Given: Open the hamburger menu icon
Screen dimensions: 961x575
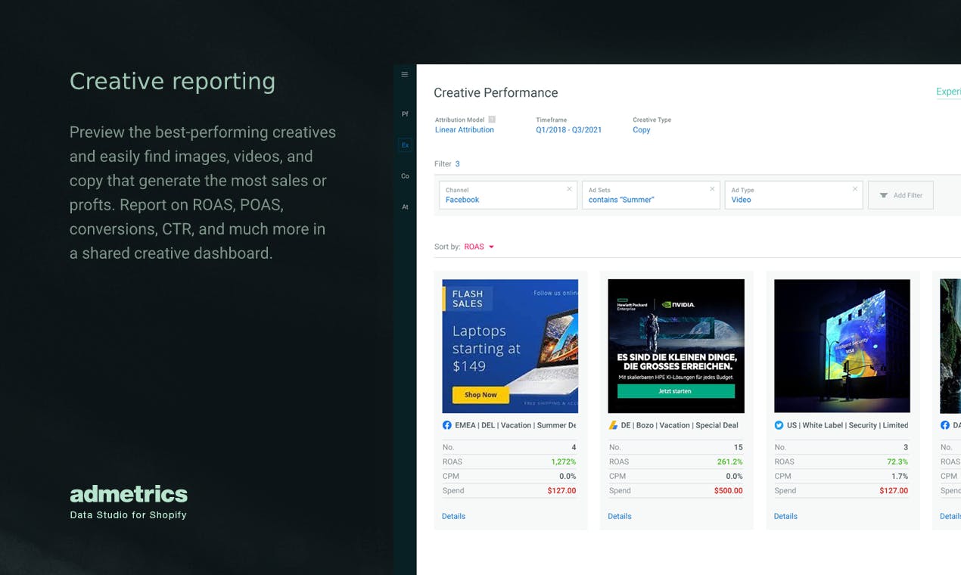Looking at the screenshot, I should [x=405, y=74].
